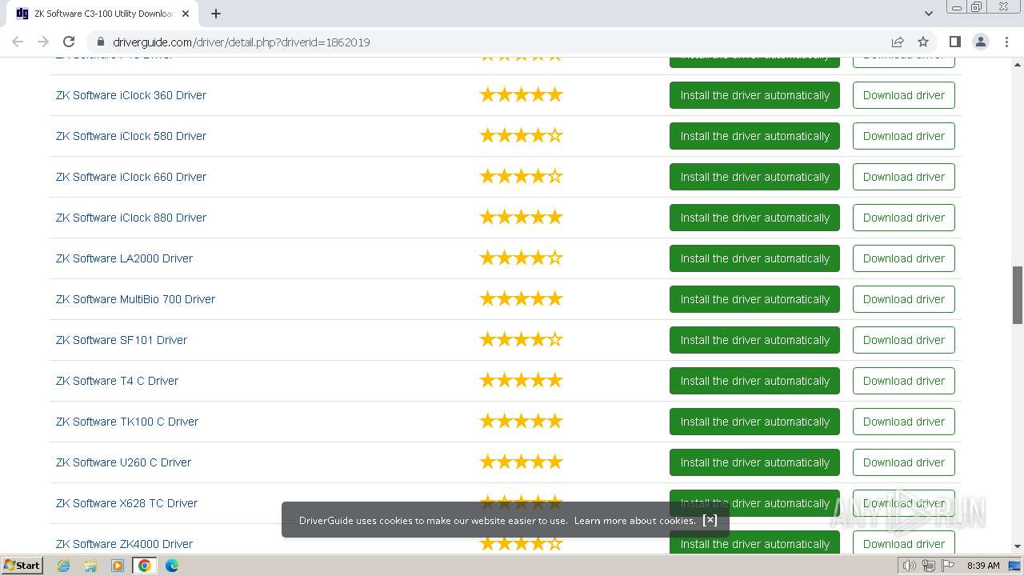Open ZK Software T4 C Driver link
This screenshot has height=576, width=1024.
(118, 381)
